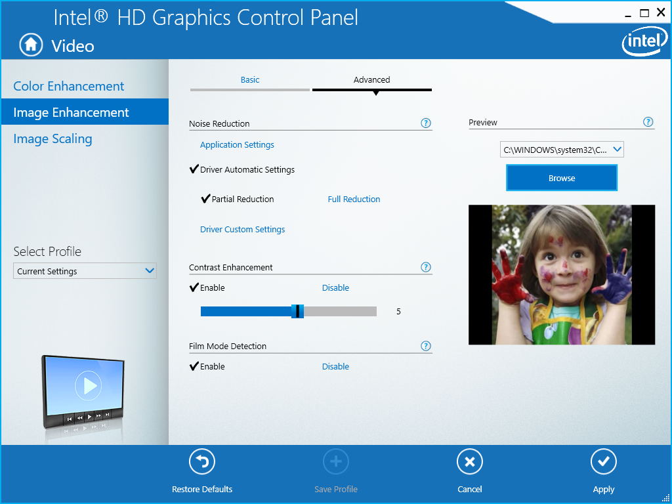
Task: Click the Restore Defaults arrow icon
Action: [202, 462]
